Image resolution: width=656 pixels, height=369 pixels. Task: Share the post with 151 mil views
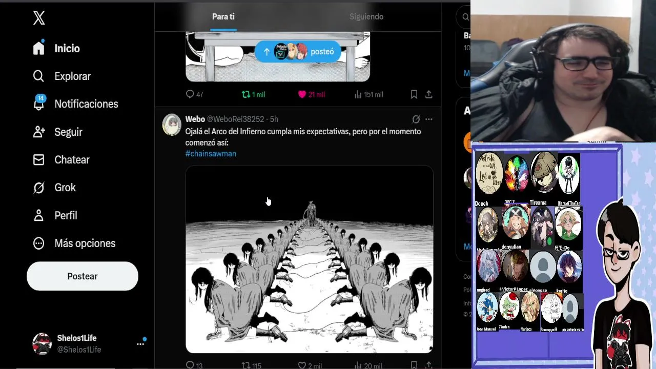tap(429, 94)
